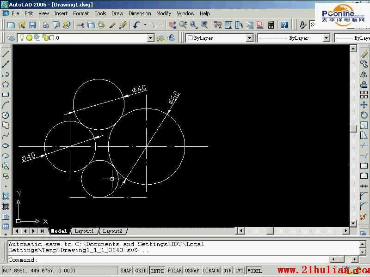Viewport: 370px width, 277px height.
Task: Toggle ORTHO mode in status bar
Action: (157, 271)
